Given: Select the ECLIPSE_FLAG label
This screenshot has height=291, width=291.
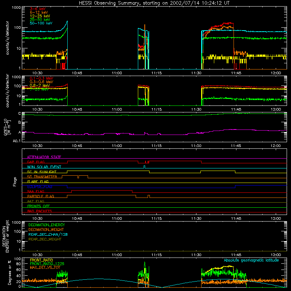Looking at the screenshot, I should [40, 187].
